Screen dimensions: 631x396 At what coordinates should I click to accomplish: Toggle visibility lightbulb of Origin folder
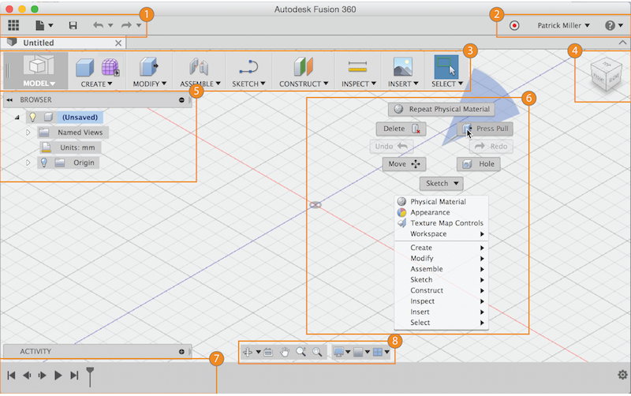coord(44,163)
